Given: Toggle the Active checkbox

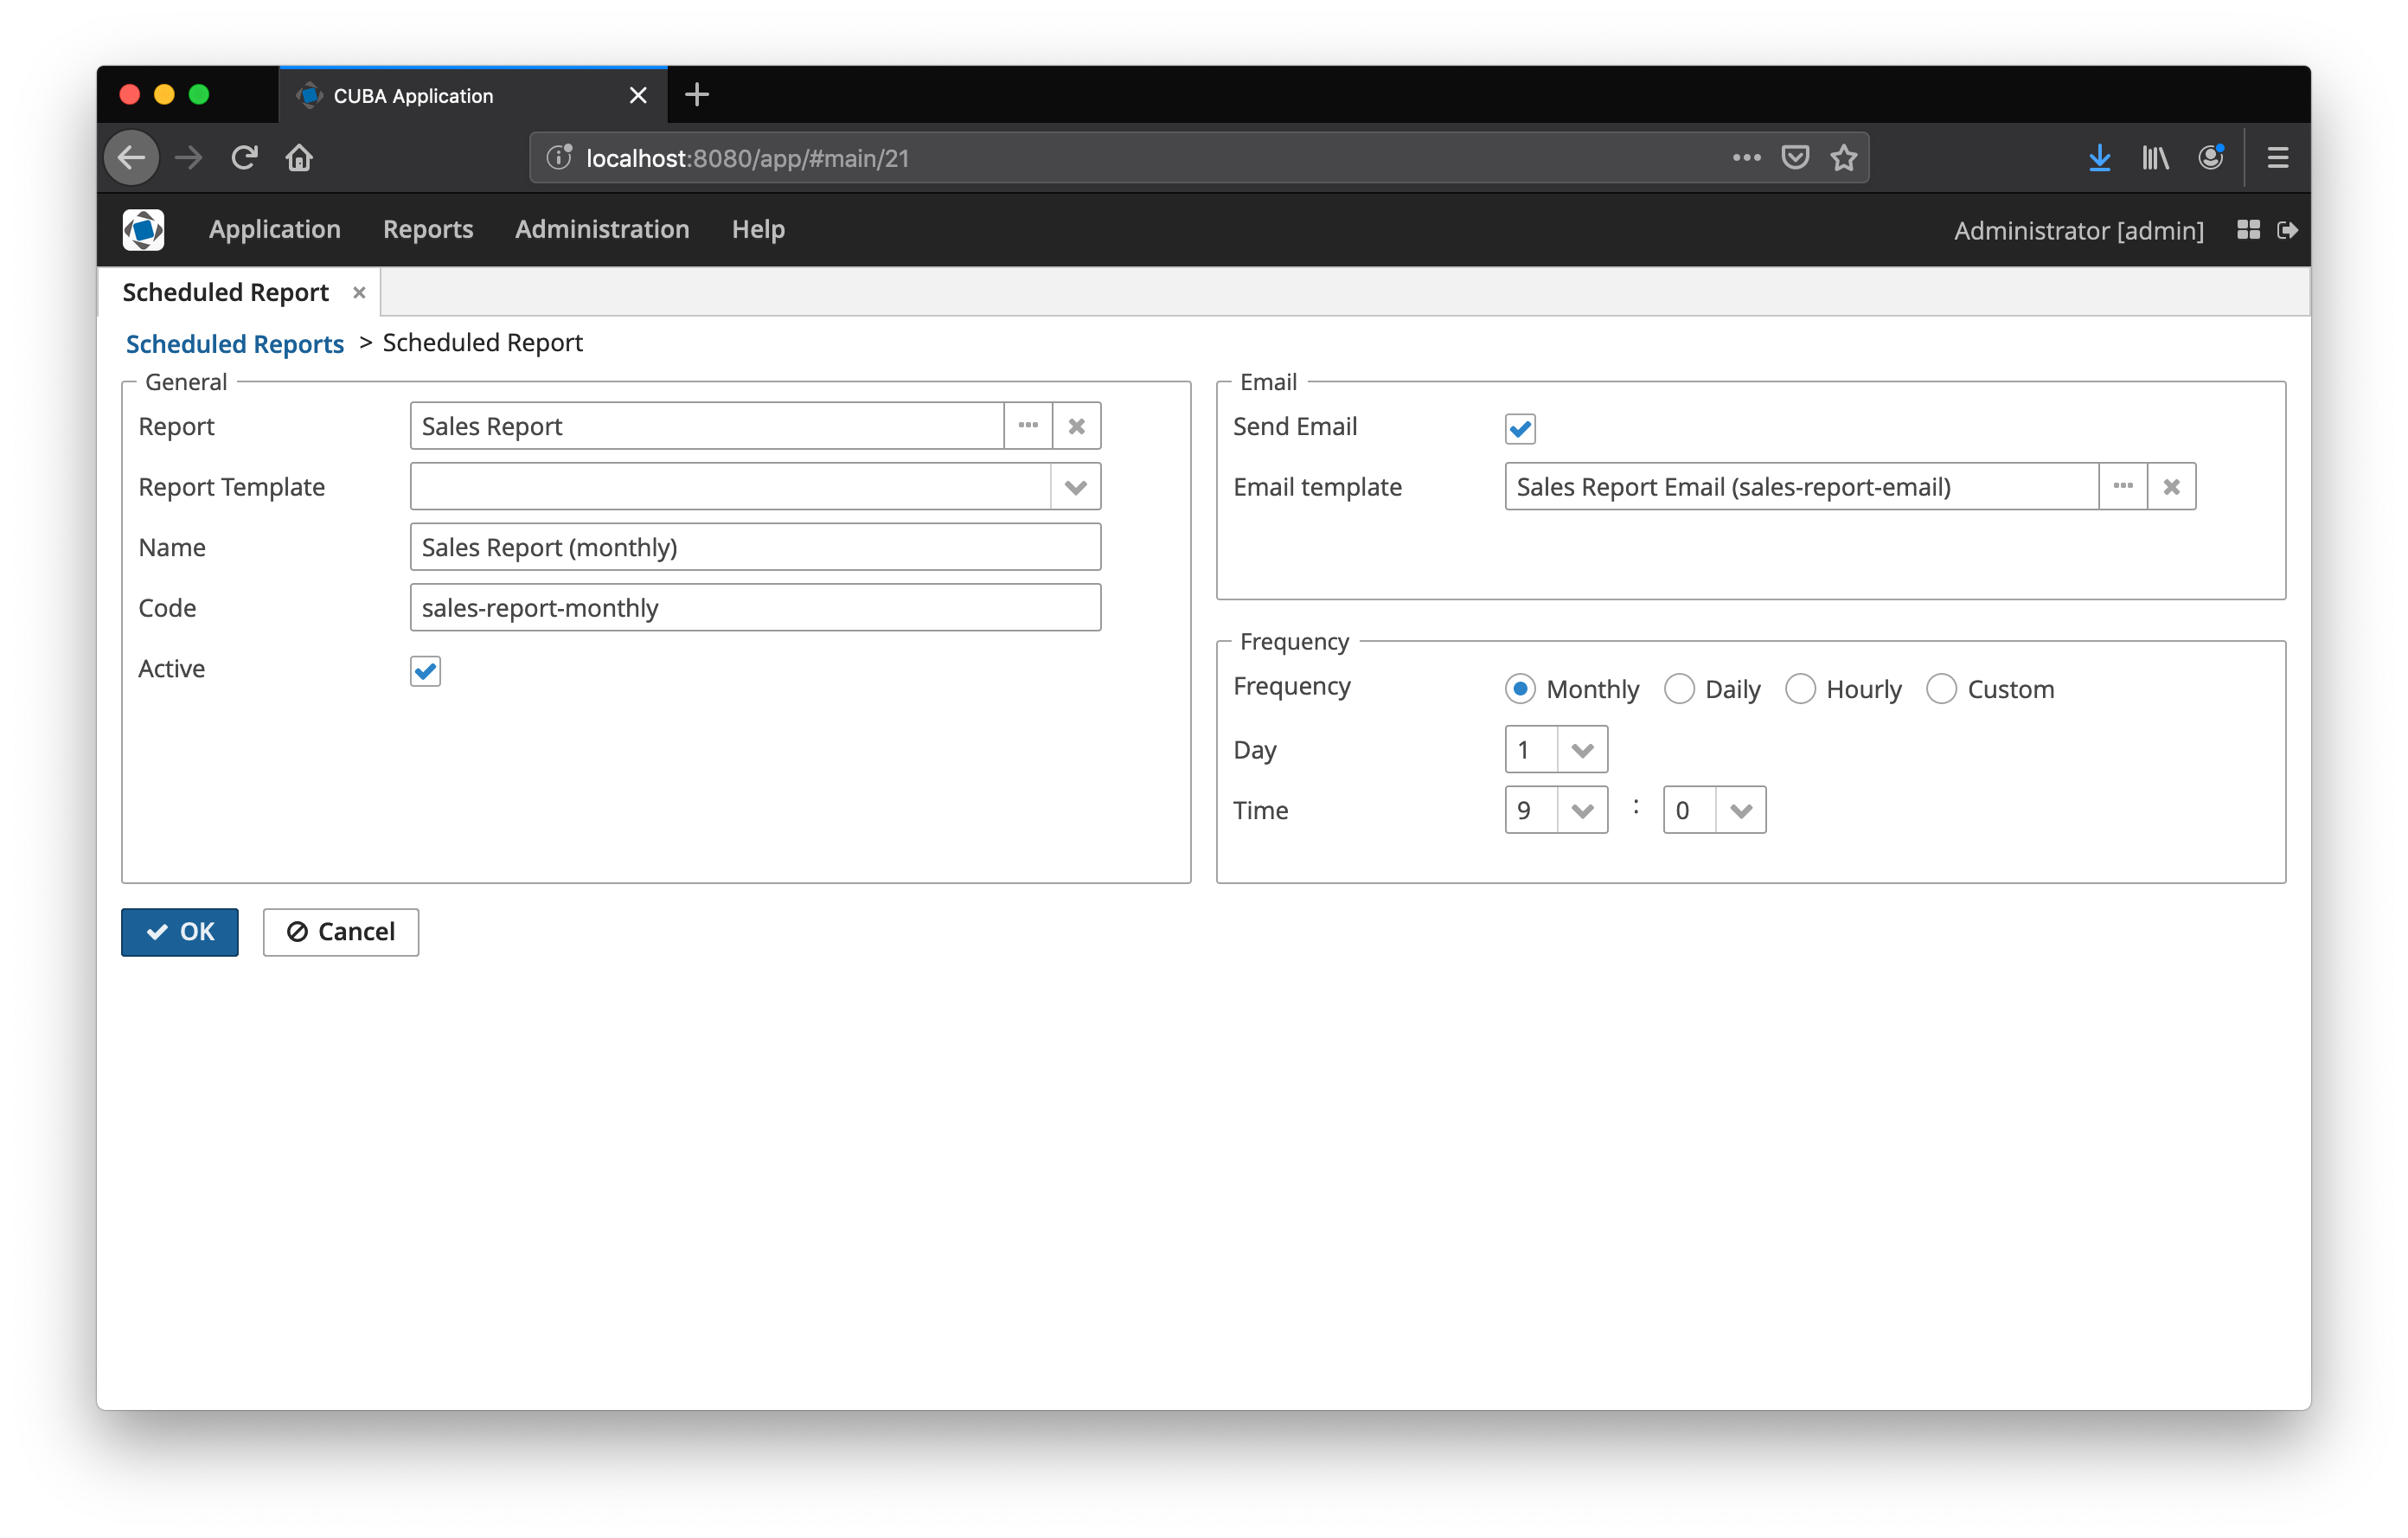Looking at the screenshot, I should [425, 671].
